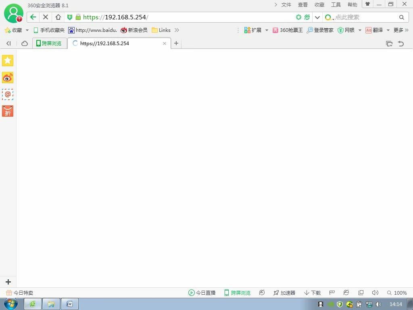Expand the 收藏 dropdown arrow
The width and height of the screenshot is (413, 310).
pos(27,30)
